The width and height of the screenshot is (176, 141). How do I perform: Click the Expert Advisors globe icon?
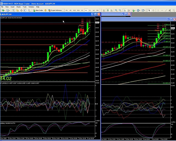point(49,10)
